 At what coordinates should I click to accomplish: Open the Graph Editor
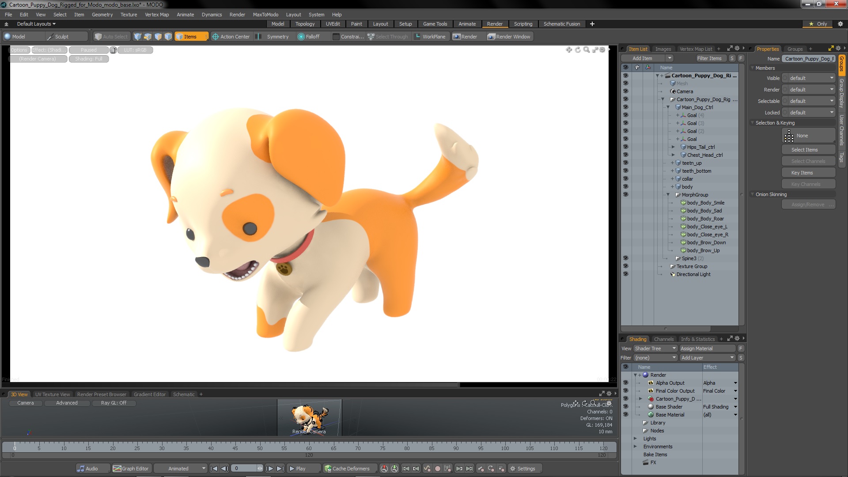[x=131, y=469]
